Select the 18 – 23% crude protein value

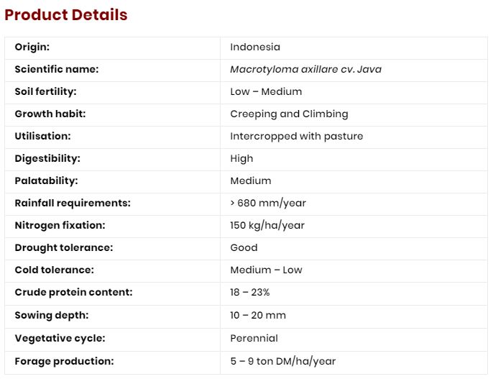click(250, 292)
